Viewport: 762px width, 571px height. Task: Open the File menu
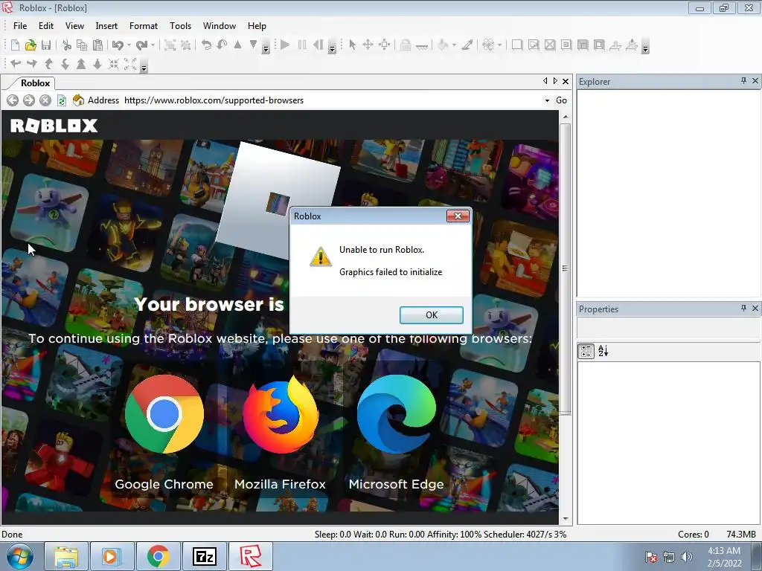[20, 26]
